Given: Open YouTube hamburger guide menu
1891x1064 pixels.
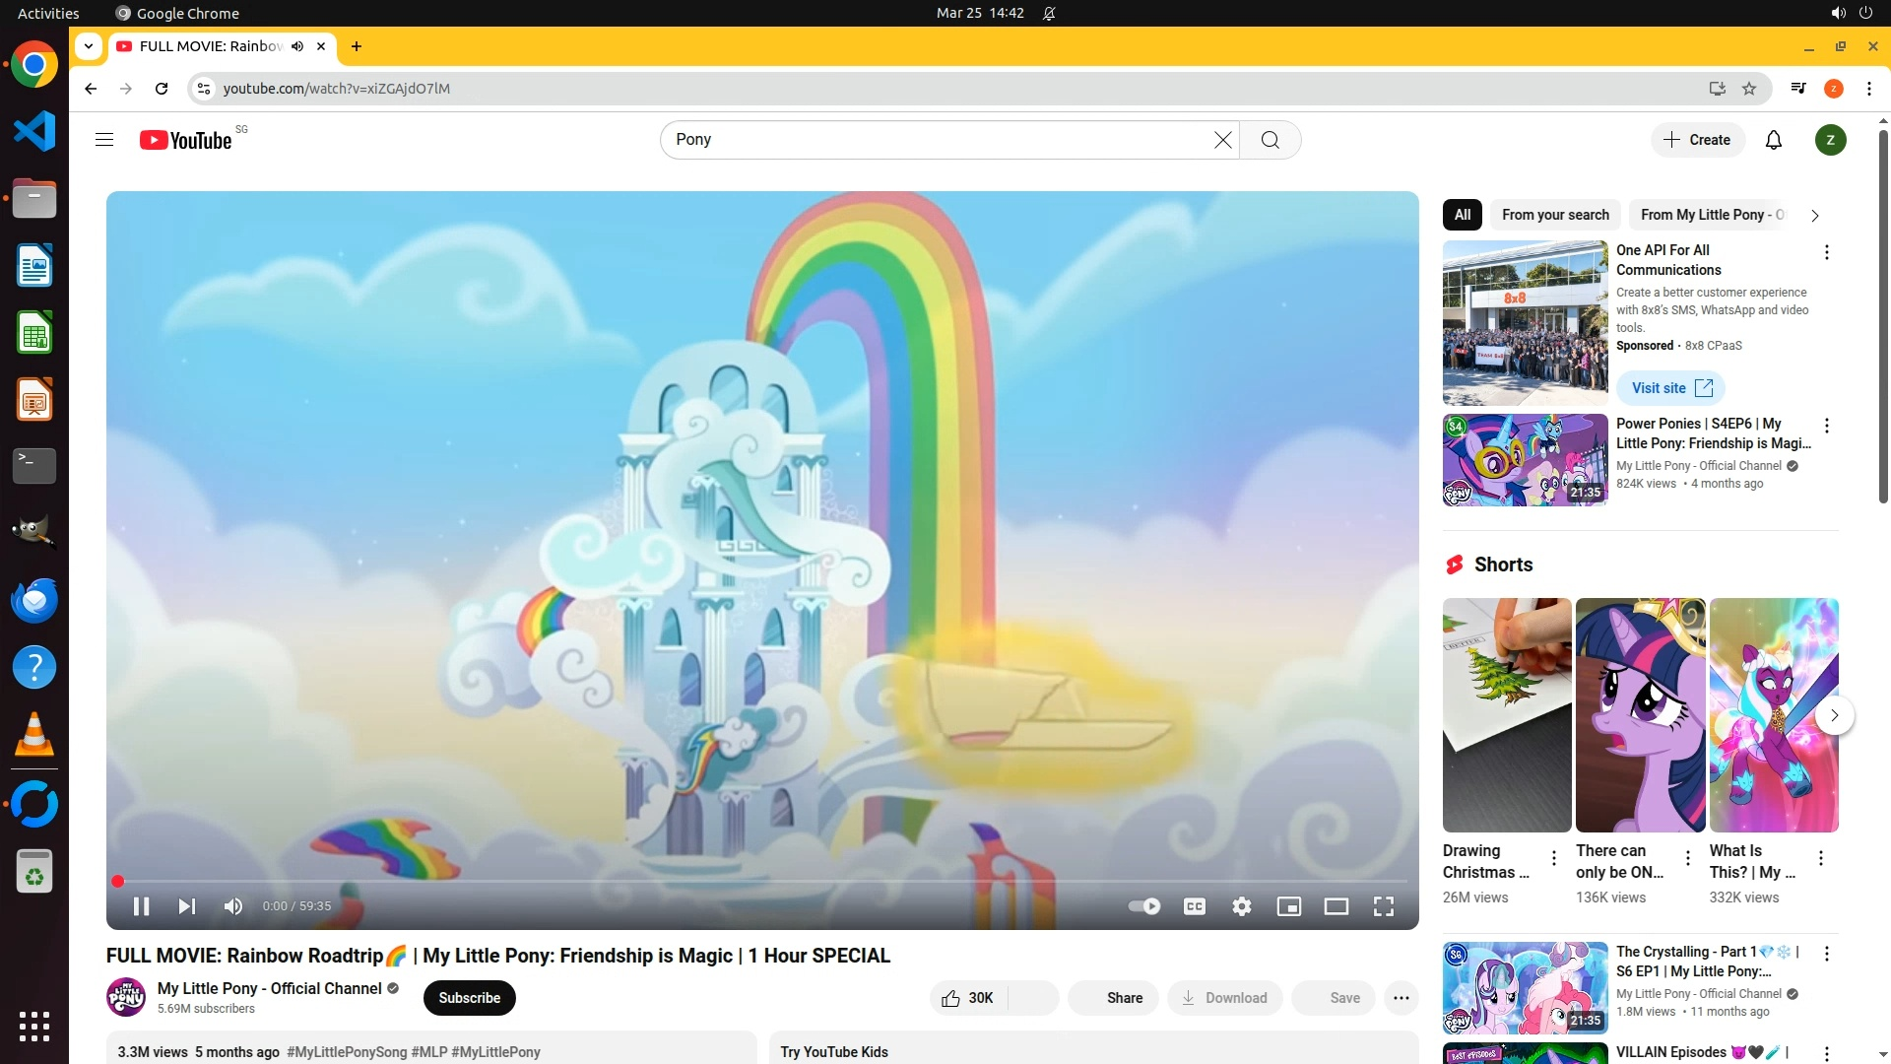Looking at the screenshot, I should pos(104,140).
